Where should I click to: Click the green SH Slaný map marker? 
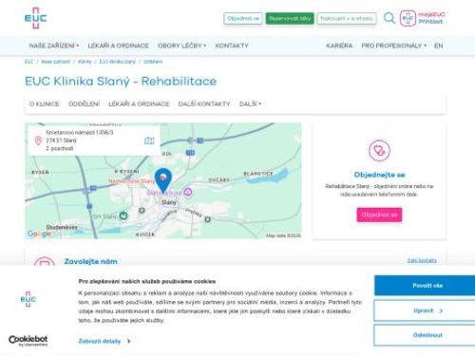click(x=123, y=215)
